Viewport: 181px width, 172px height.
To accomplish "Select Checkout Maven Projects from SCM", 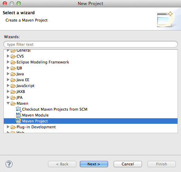I will pos(55,109).
